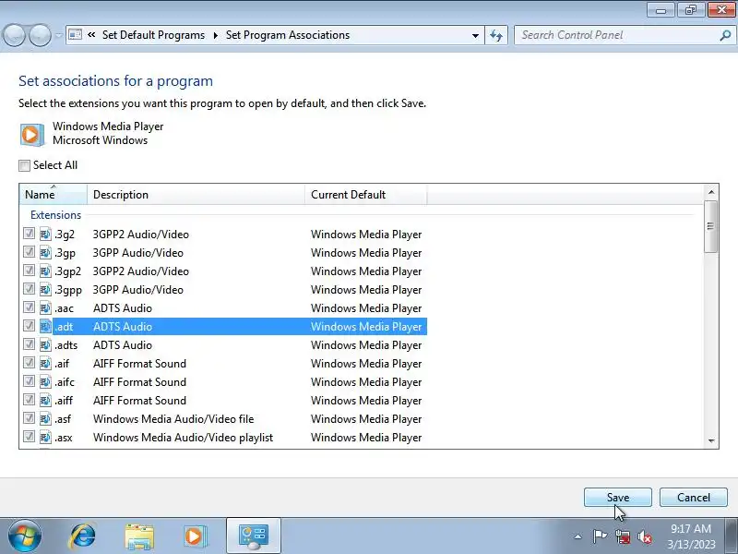
Task: Click the .adt file type icon
Action: pos(45,326)
